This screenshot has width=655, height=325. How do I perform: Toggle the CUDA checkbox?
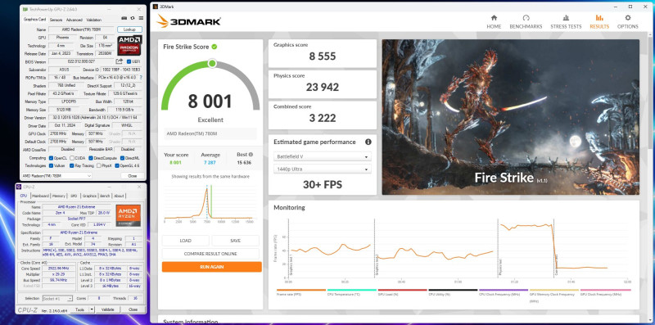click(72, 158)
